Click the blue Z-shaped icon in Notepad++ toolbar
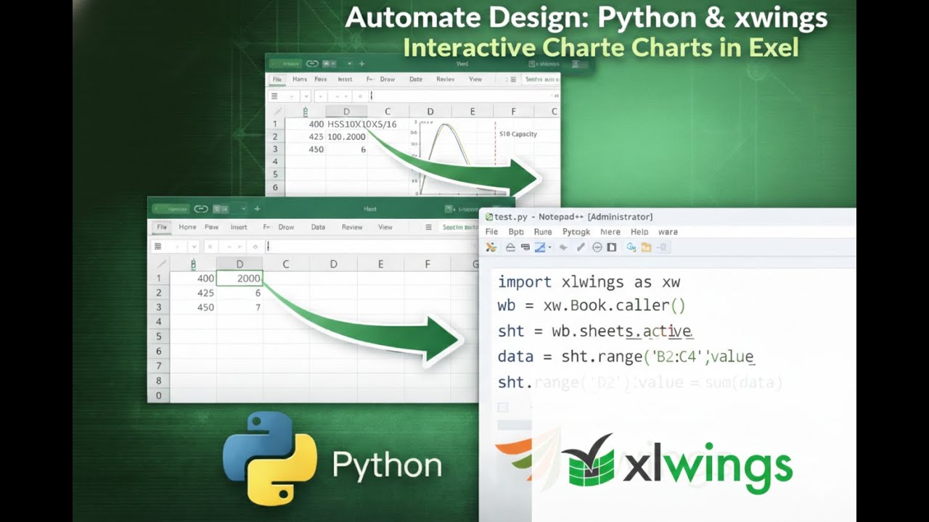Viewport: 929px width, 522px height. 540,247
